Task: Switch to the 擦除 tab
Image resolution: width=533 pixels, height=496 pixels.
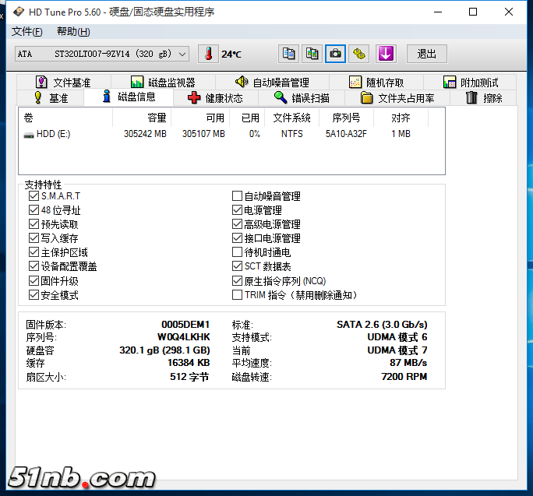Action: (x=483, y=98)
